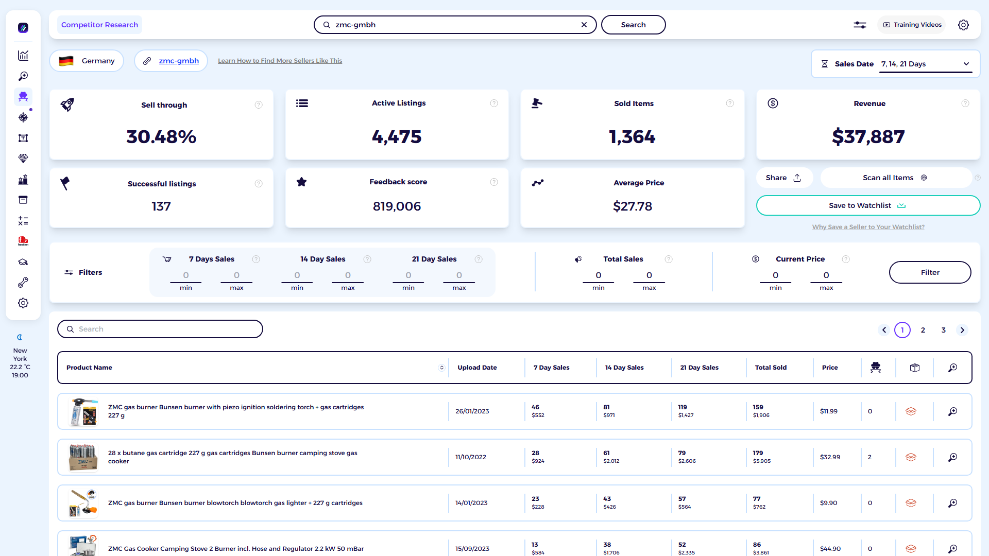Open the graduation cap academy sidebar icon
The image size is (989, 556).
(23, 262)
